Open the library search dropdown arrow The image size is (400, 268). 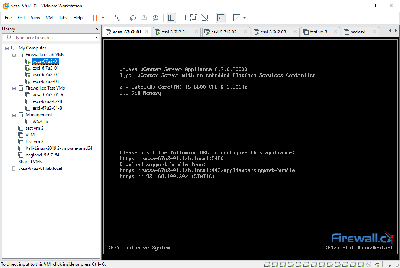pyautogui.click(x=96, y=38)
